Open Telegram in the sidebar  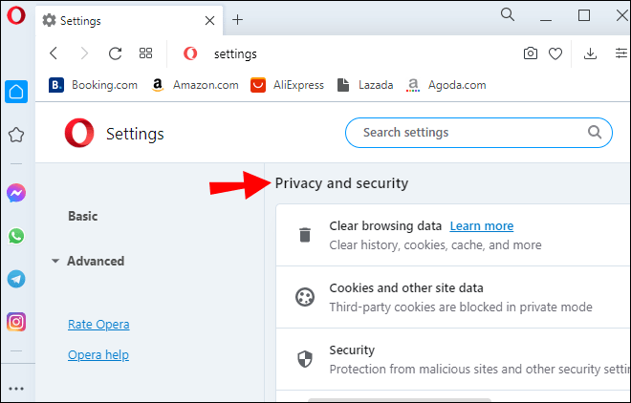click(15, 279)
